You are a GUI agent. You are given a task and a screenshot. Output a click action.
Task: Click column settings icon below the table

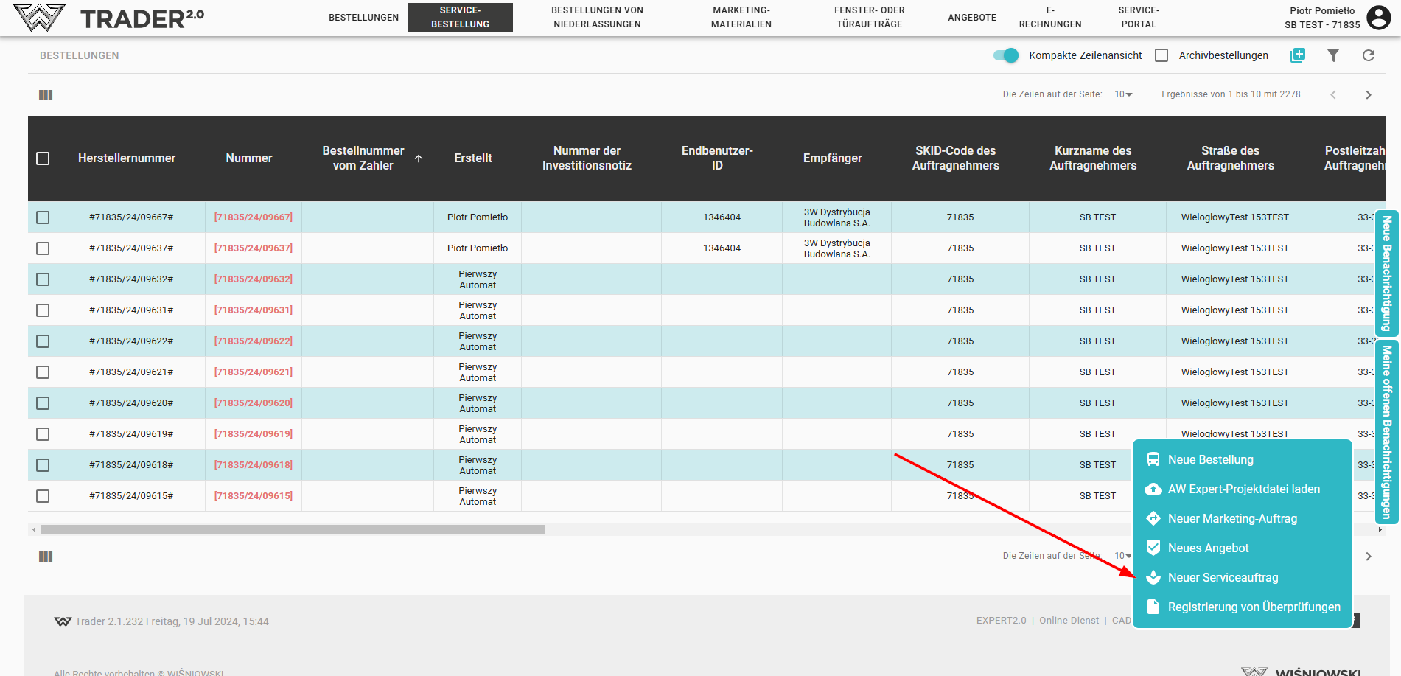(46, 557)
